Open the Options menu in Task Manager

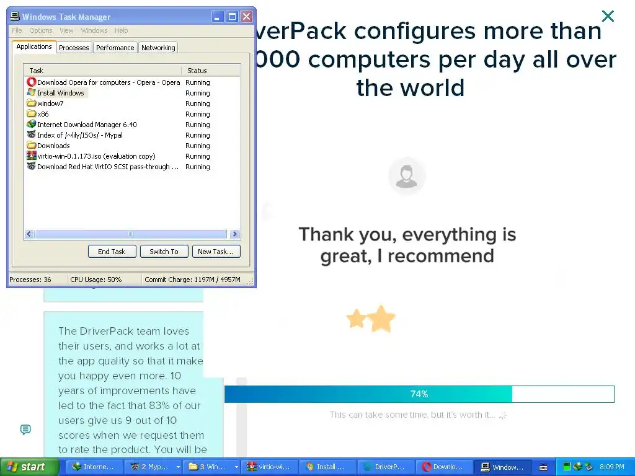(x=40, y=30)
